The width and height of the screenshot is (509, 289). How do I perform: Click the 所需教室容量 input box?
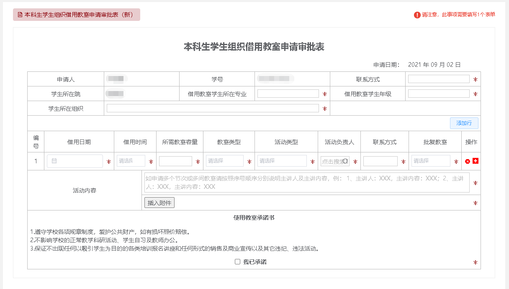[x=175, y=161]
